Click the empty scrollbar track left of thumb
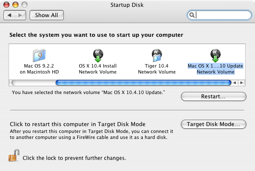Image resolution: width=255 pixels, height=171 pixels. [33, 83]
